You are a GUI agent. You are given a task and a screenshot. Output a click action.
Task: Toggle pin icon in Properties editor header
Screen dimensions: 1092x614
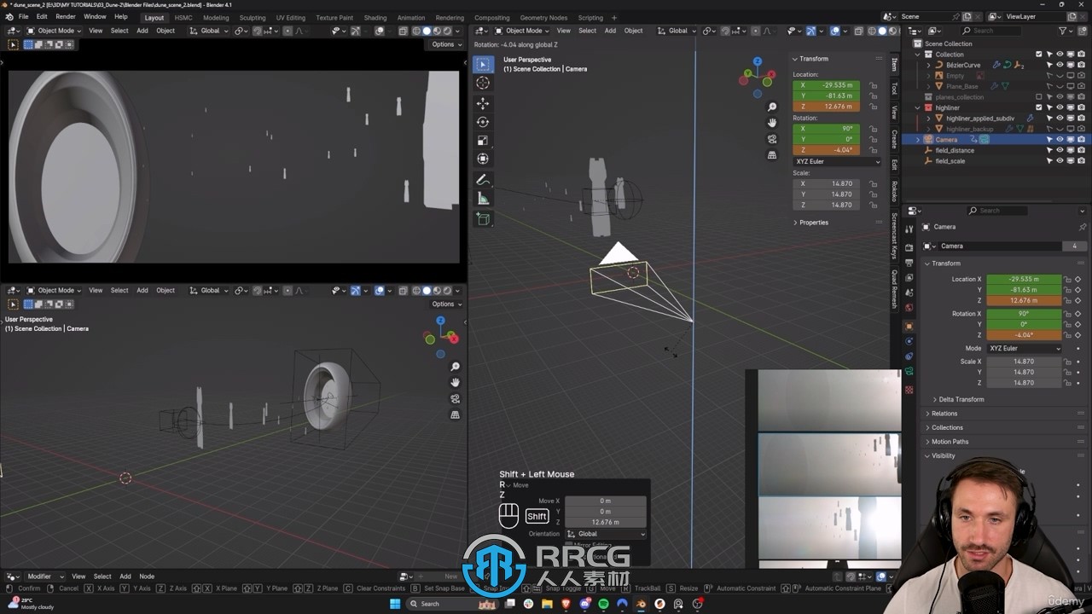1082,227
